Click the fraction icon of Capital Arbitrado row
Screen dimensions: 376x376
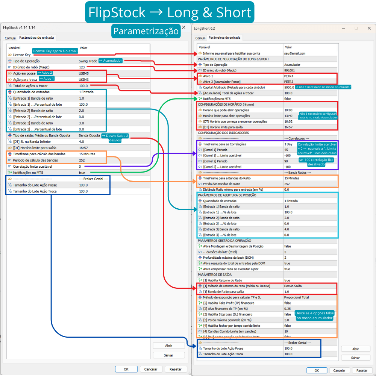(200, 87)
